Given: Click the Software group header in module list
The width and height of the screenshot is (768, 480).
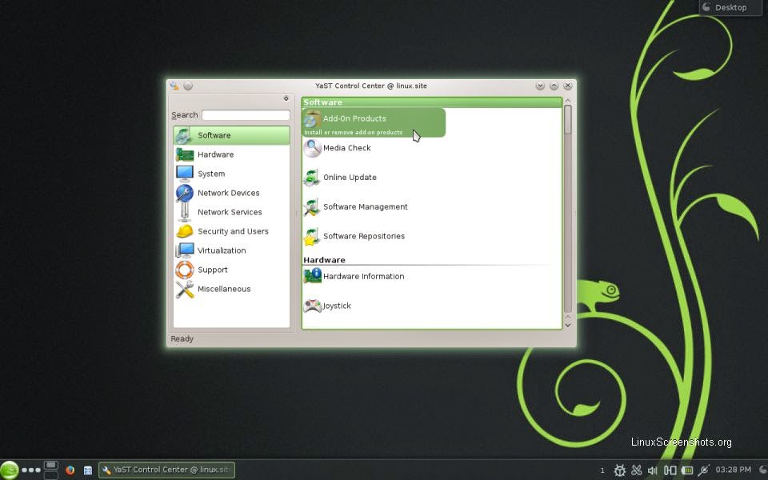Looking at the screenshot, I should click(431, 102).
